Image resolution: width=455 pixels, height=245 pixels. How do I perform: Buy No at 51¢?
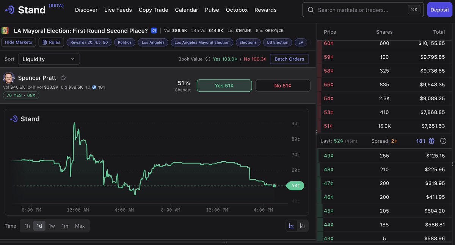(x=283, y=86)
